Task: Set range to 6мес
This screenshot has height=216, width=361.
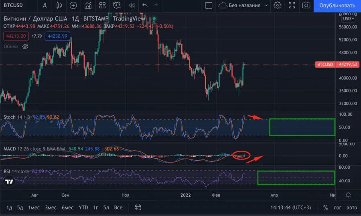Action: (x=67, y=208)
